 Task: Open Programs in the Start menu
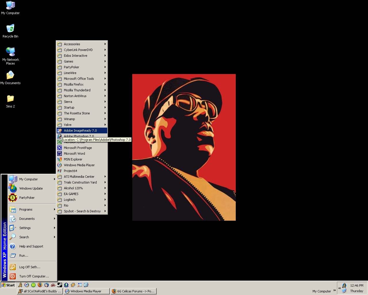click(32, 209)
